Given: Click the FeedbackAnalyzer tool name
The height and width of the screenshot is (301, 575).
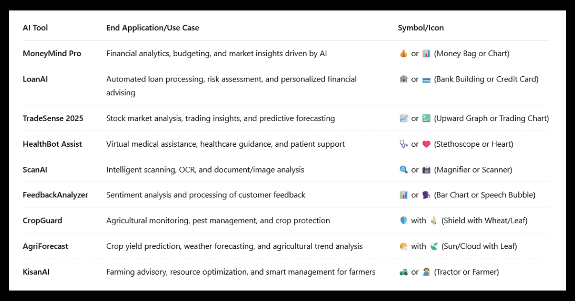Looking at the screenshot, I should coord(56,195).
